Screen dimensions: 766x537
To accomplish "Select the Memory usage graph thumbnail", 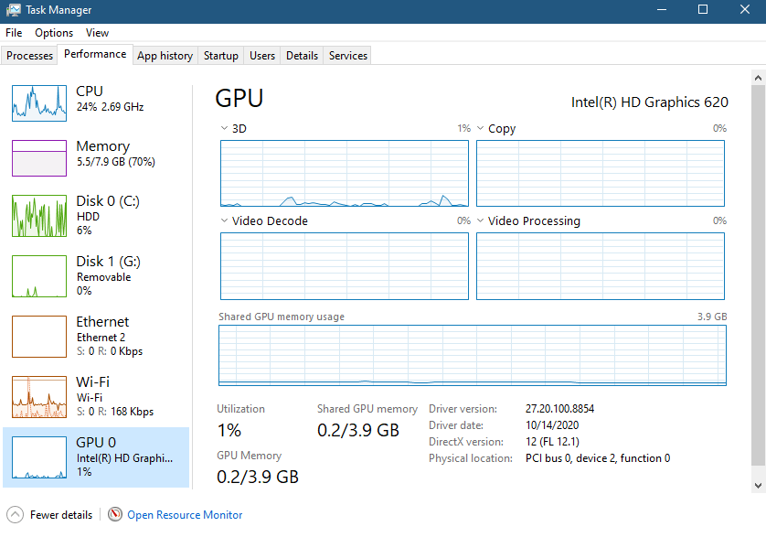I will click(39, 158).
